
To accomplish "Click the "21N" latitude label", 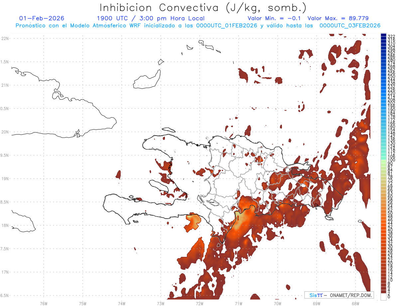I will 5,85.
